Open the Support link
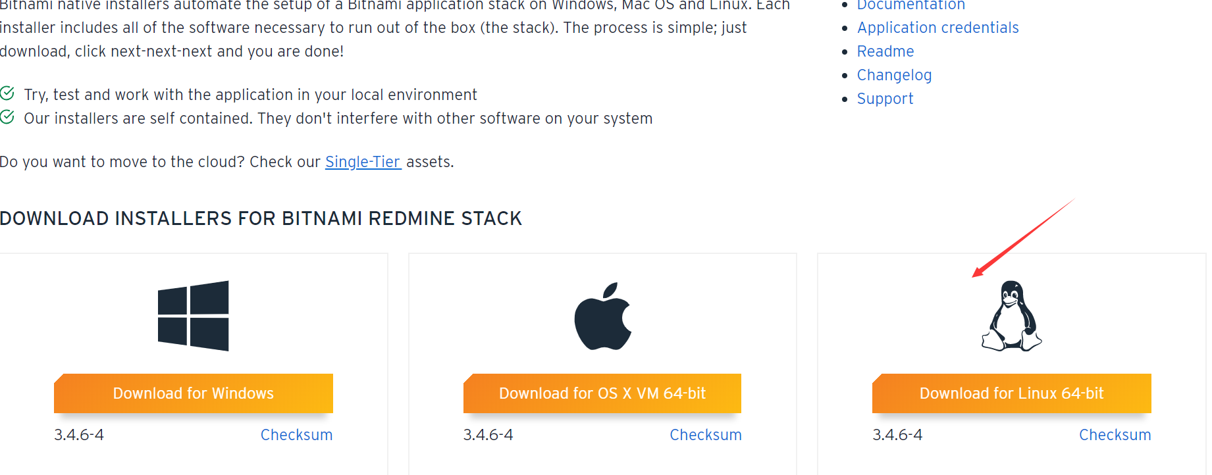The width and height of the screenshot is (1212, 475). (885, 98)
